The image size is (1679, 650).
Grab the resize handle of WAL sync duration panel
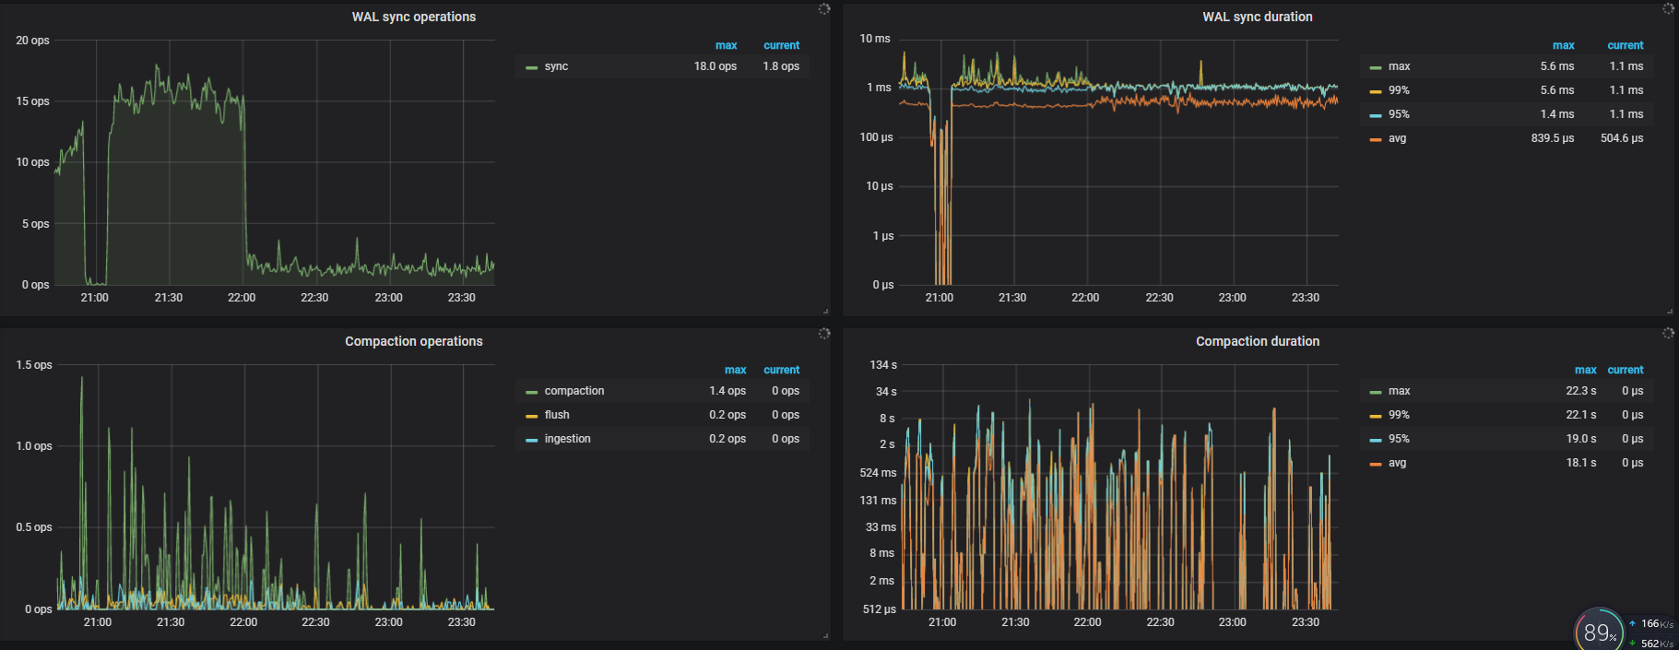pyautogui.click(x=1670, y=311)
